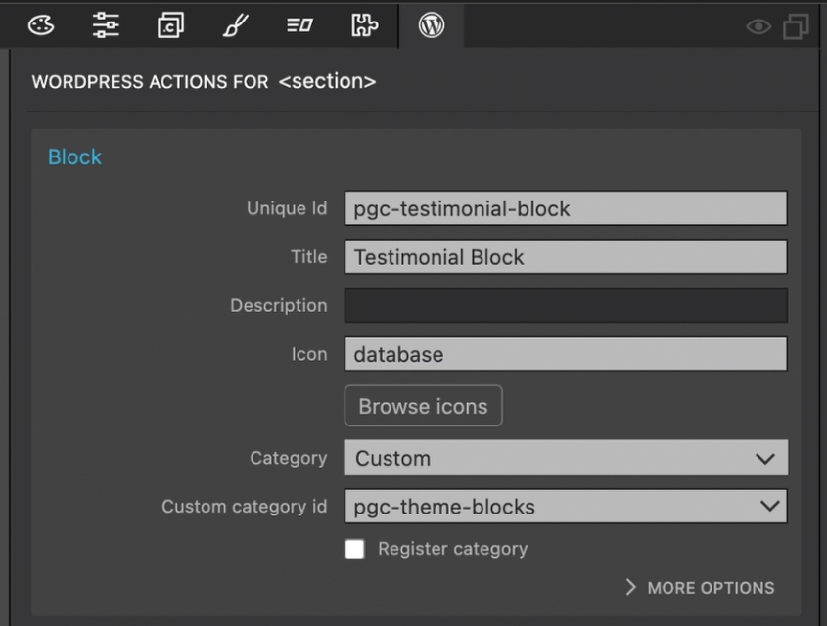Open the puzzle piece Components icon
The width and height of the screenshot is (827, 626).
pyautogui.click(x=365, y=25)
